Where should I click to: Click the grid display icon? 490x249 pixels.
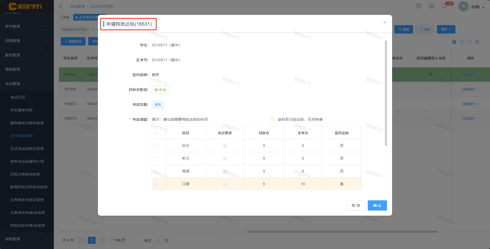click(x=454, y=42)
